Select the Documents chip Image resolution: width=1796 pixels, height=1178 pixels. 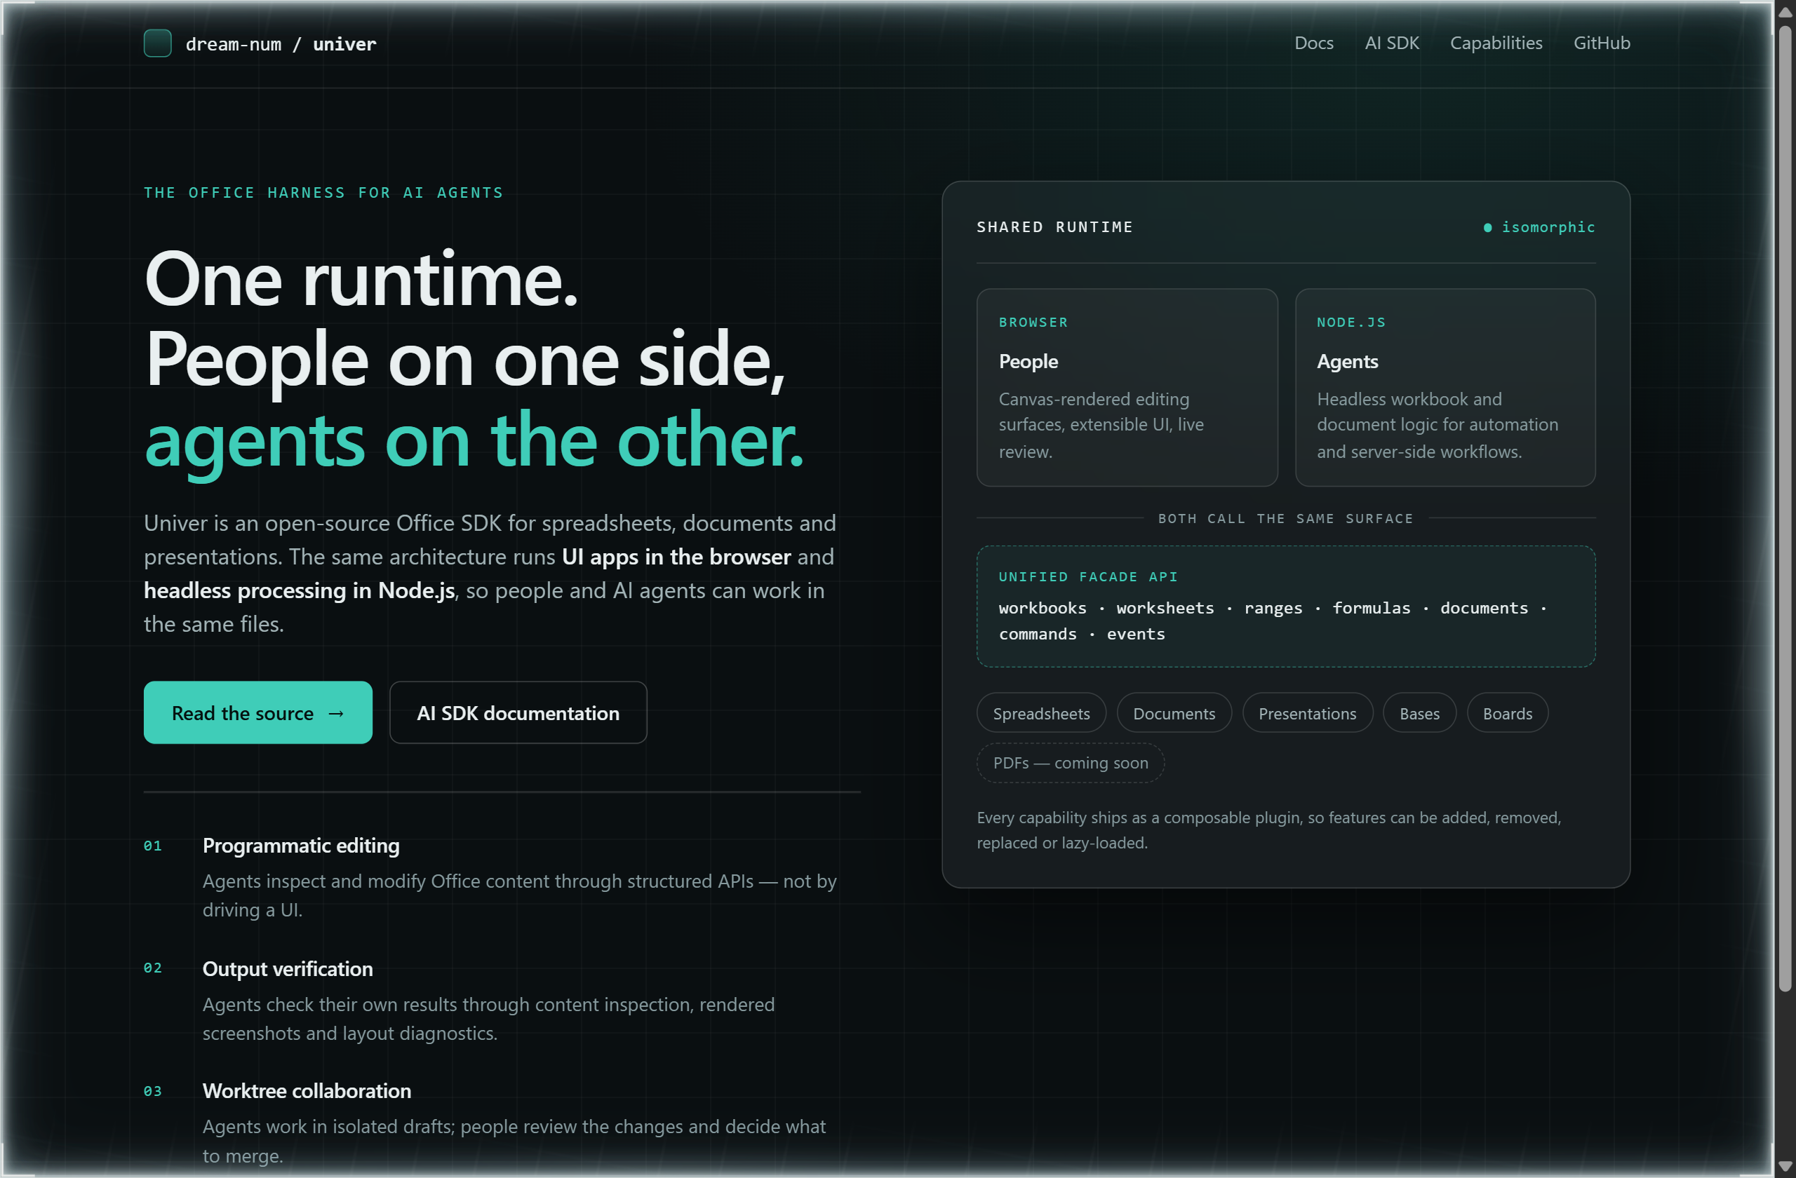point(1174,712)
